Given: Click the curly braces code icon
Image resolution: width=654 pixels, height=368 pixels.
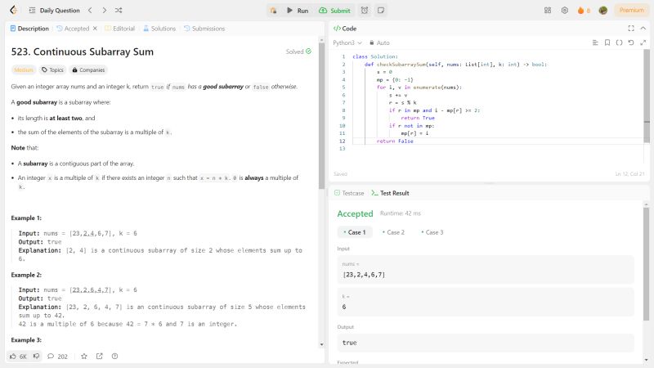Looking at the screenshot, I should pos(620,43).
